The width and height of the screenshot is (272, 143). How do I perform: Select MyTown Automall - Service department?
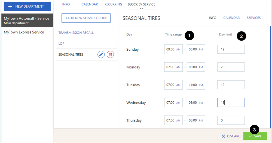pos(27,20)
